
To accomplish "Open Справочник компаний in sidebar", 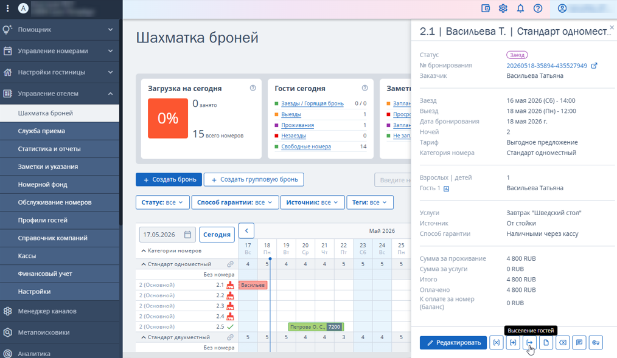I will 60,238.
